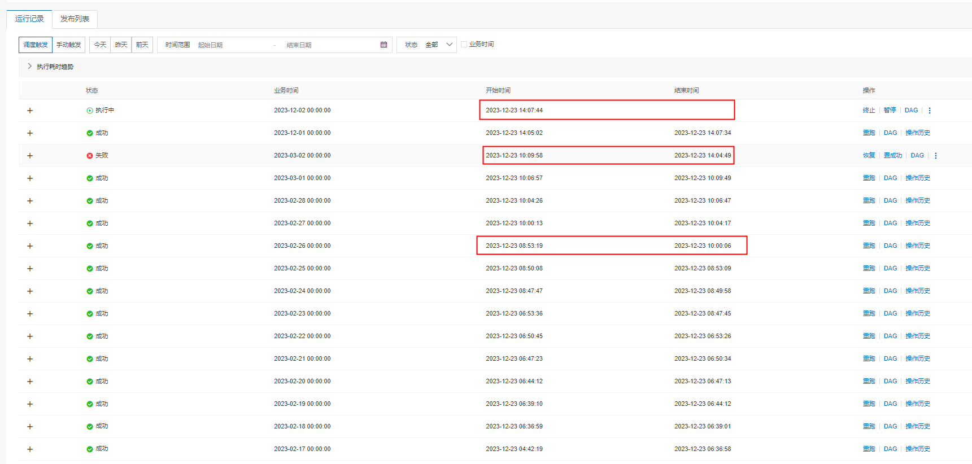Expand the row with business time 2023-02-17
The image size is (972, 464).
[30, 449]
